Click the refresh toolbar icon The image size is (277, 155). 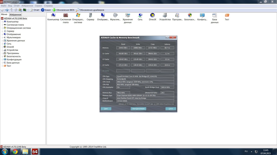pos(16,10)
